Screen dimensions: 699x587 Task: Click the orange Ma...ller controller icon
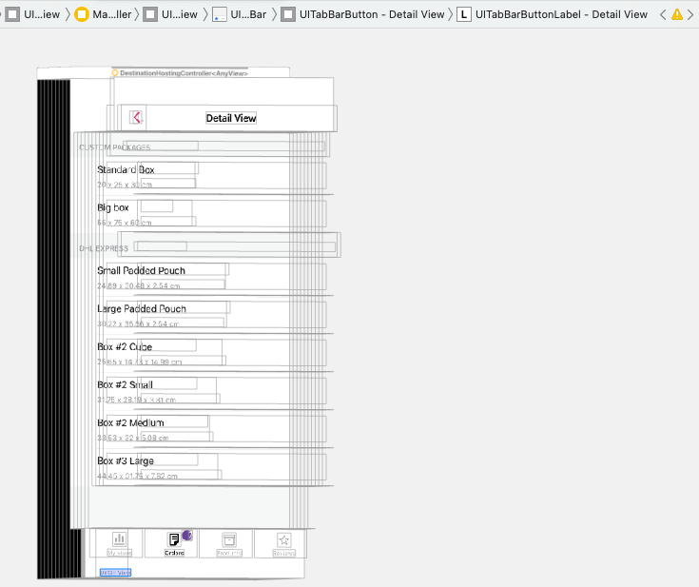(82, 14)
